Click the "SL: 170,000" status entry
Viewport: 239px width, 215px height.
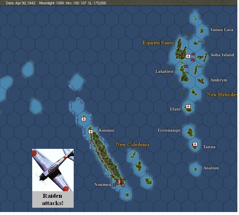[x=97, y=3]
